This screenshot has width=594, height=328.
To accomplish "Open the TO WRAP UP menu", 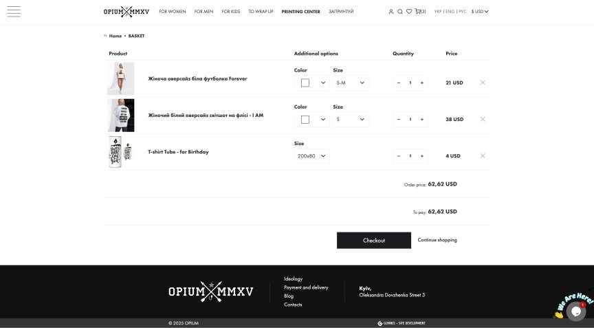I will tap(261, 12).
